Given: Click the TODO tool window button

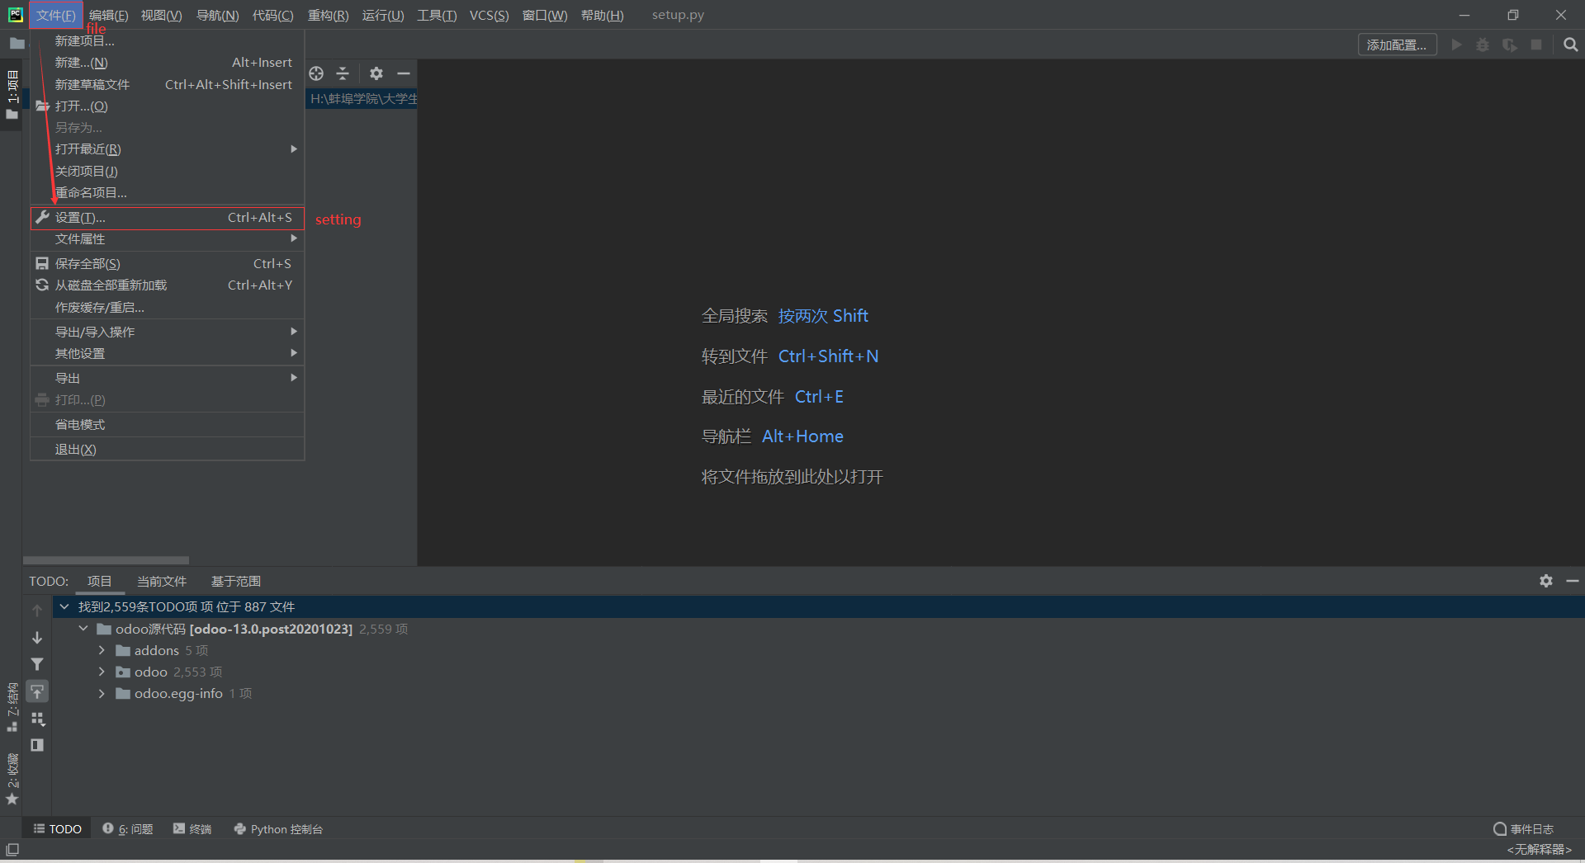Looking at the screenshot, I should pyautogui.click(x=58, y=829).
